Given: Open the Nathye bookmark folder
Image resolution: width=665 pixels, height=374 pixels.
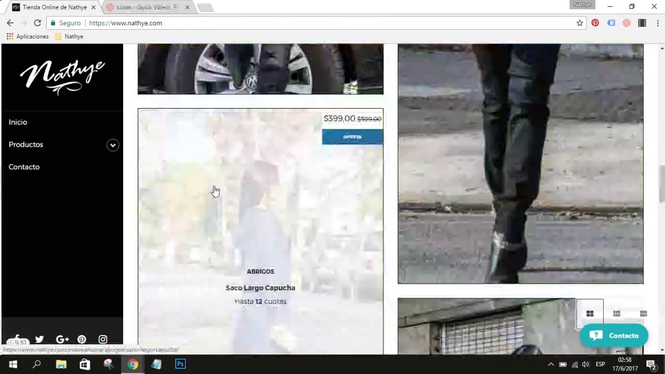Looking at the screenshot, I should [69, 36].
